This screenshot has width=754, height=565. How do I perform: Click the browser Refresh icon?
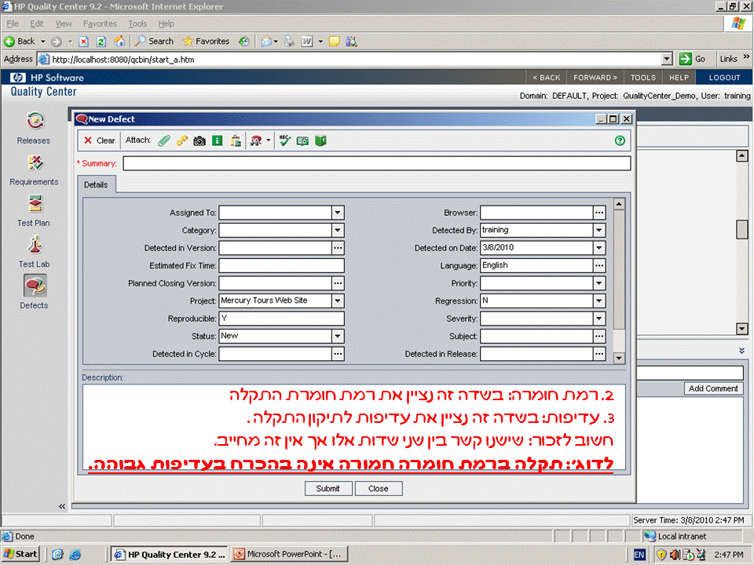pyautogui.click(x=101, y=42)
